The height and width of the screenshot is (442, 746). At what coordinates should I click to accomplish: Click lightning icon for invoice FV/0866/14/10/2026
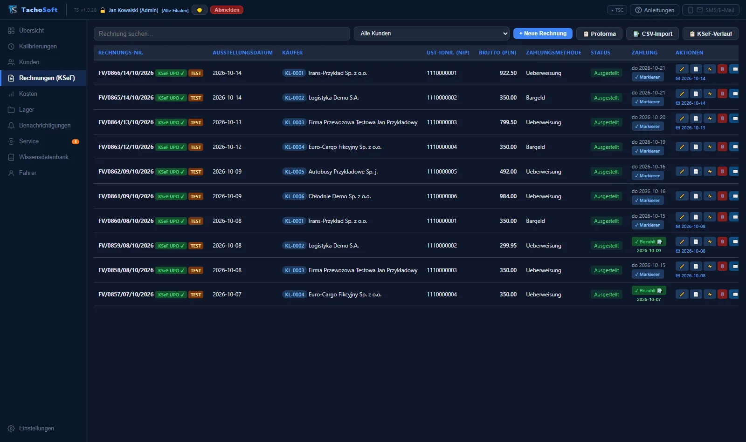point(710,69)
